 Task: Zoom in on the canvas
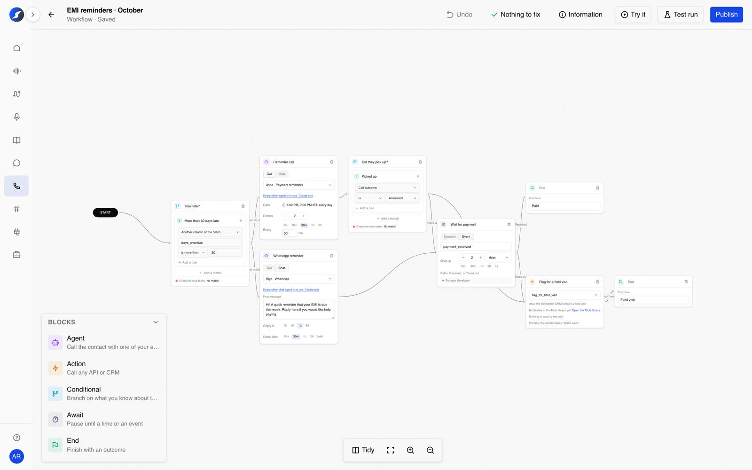(x=410, y=450)
